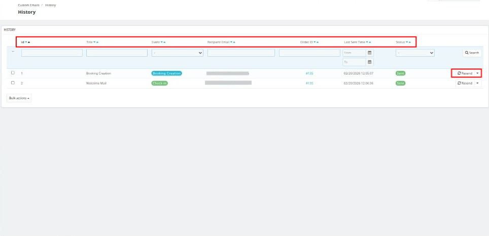The height and width of the screenshot is (236, 489).
Task: Sort Recipient Email ascending with up arrow
Action: [x=234, y=42]
